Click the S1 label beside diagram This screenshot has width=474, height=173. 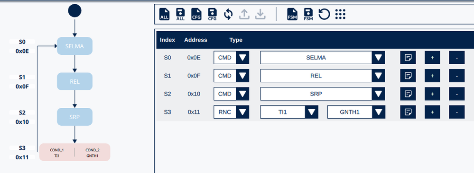(x=22, y=77)
